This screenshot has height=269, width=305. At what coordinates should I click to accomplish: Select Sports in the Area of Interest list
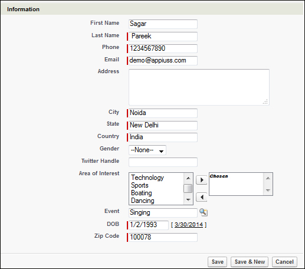[140, 185]
